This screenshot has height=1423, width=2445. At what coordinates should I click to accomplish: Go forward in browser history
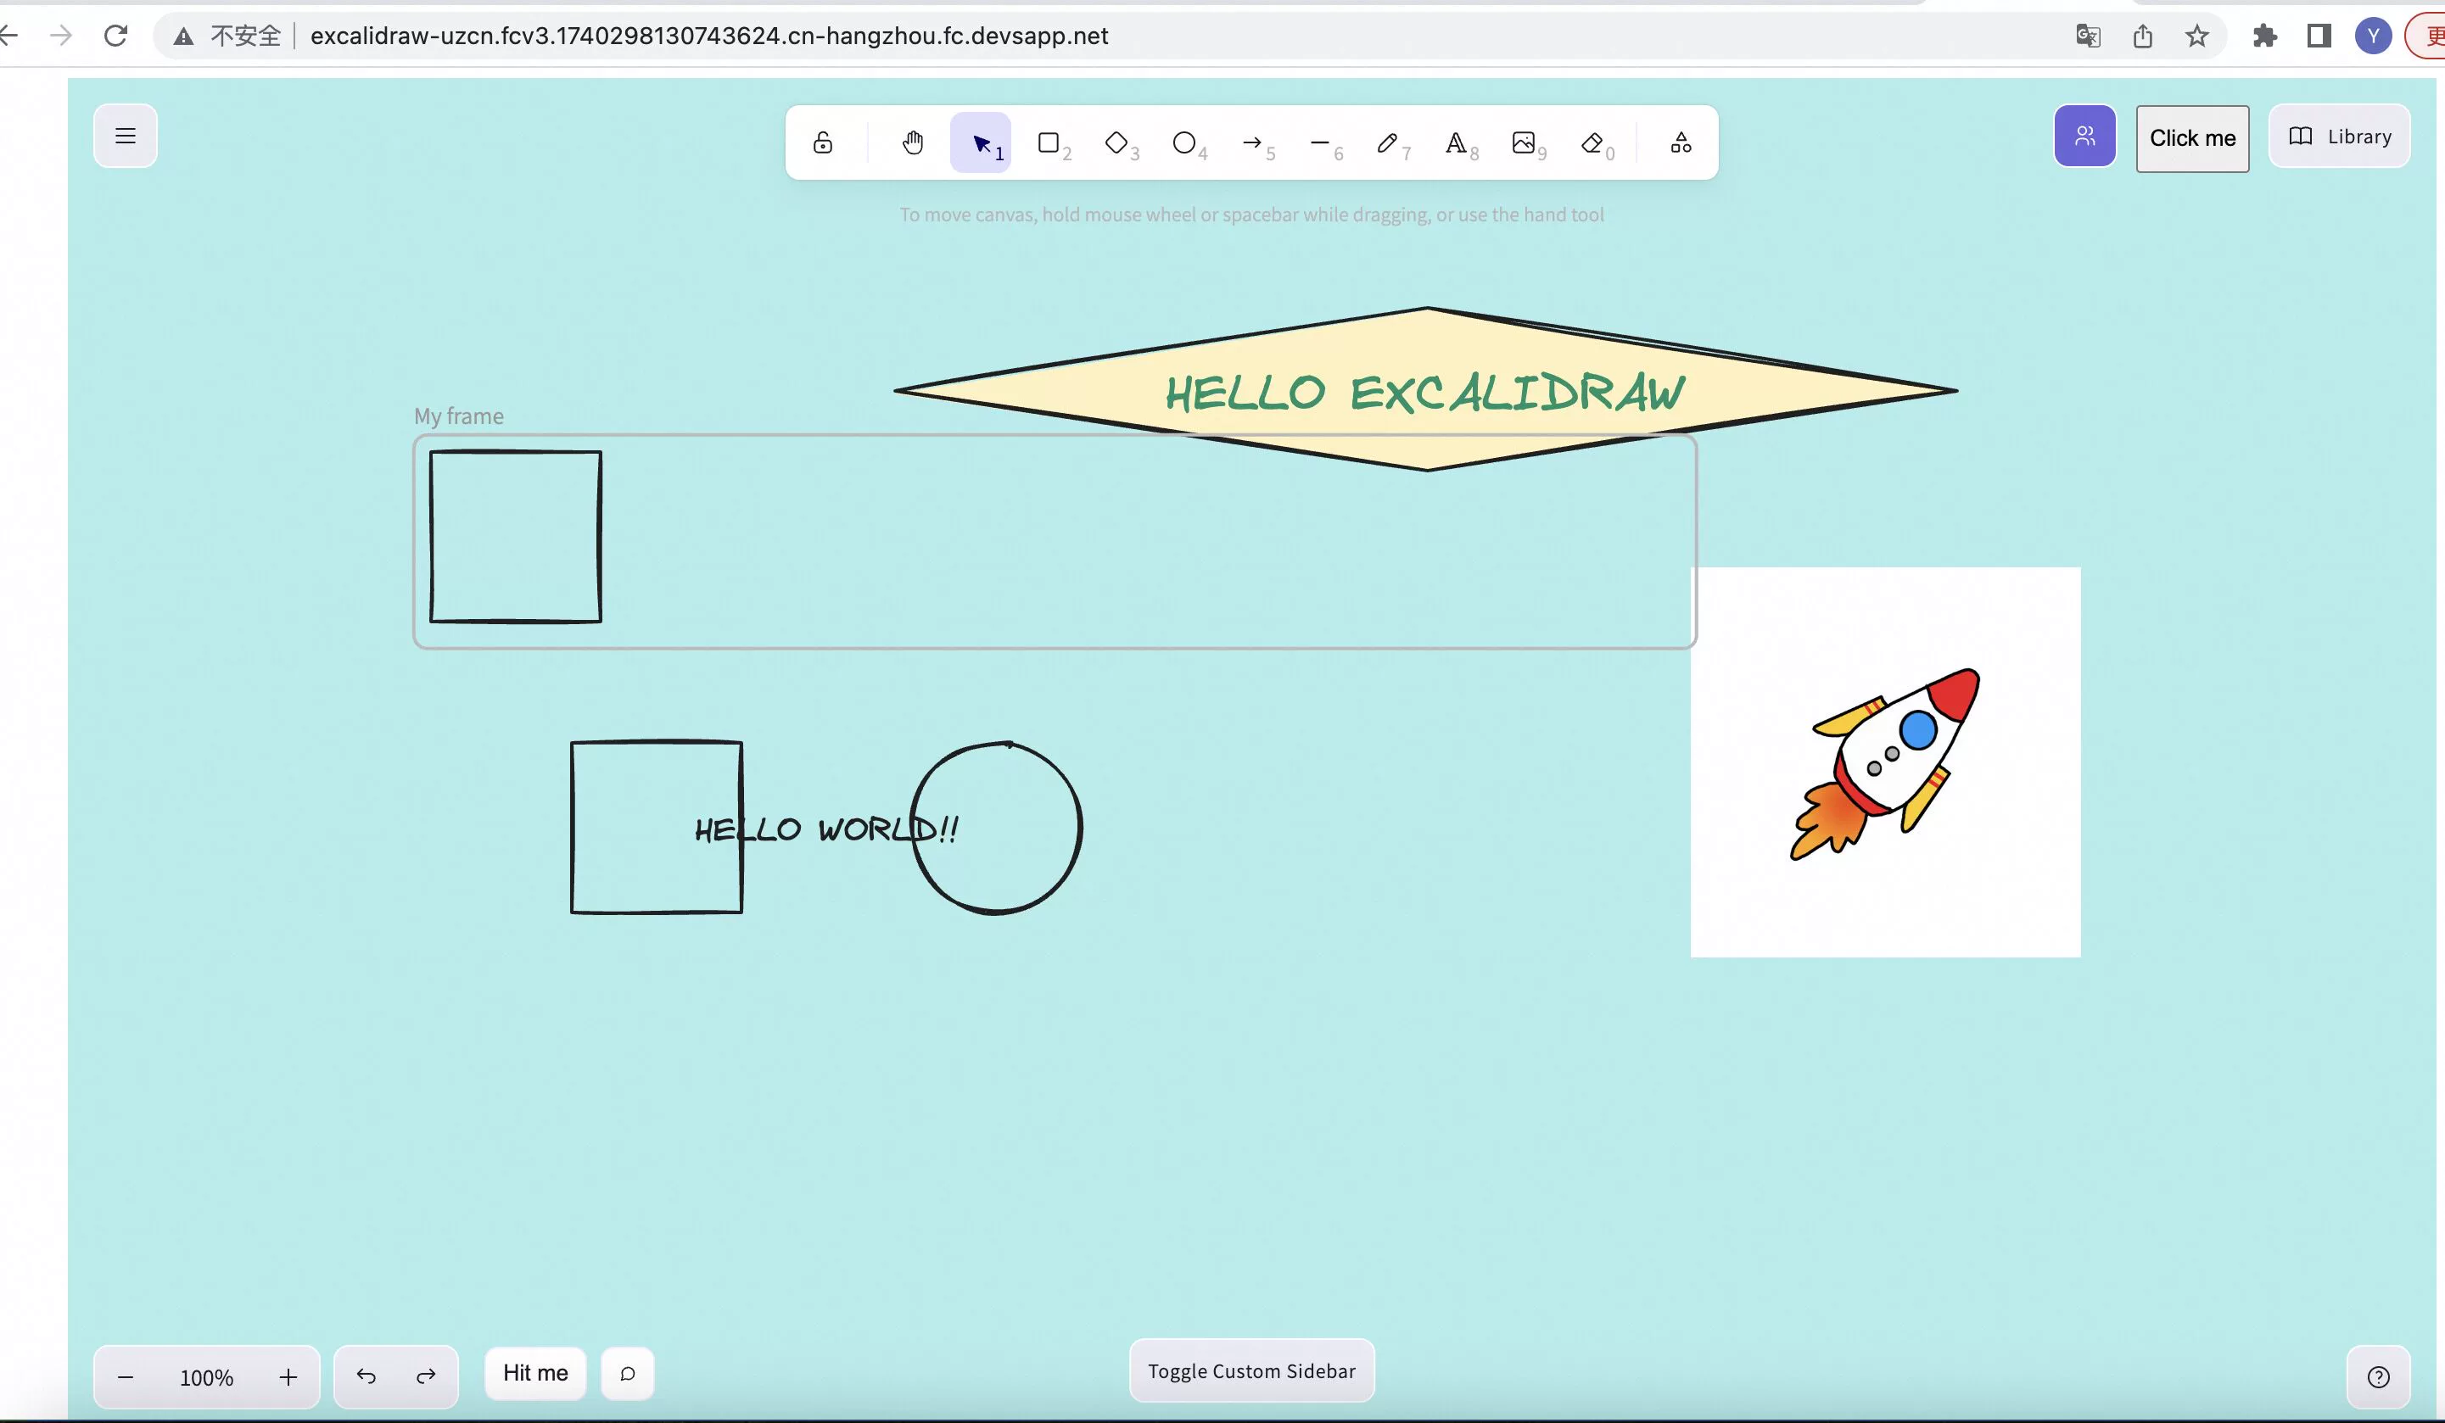(60, 36)
